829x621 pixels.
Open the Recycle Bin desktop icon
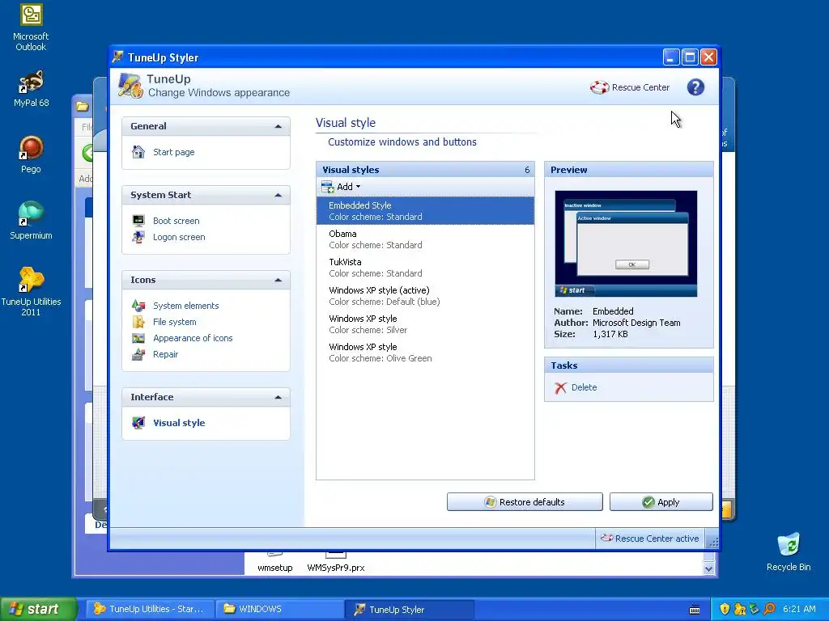point(789,552)
